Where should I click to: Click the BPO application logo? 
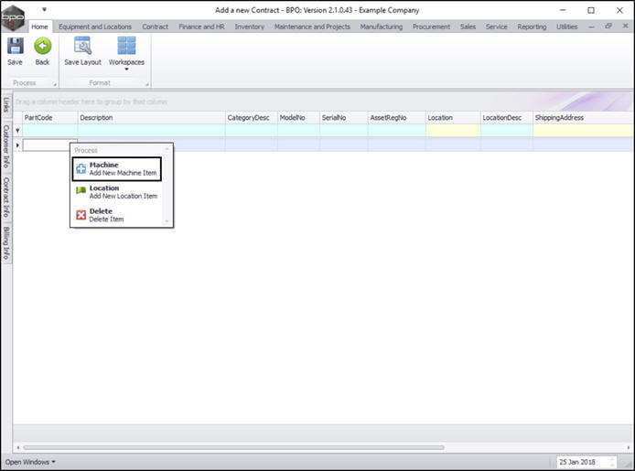(13, 17)
